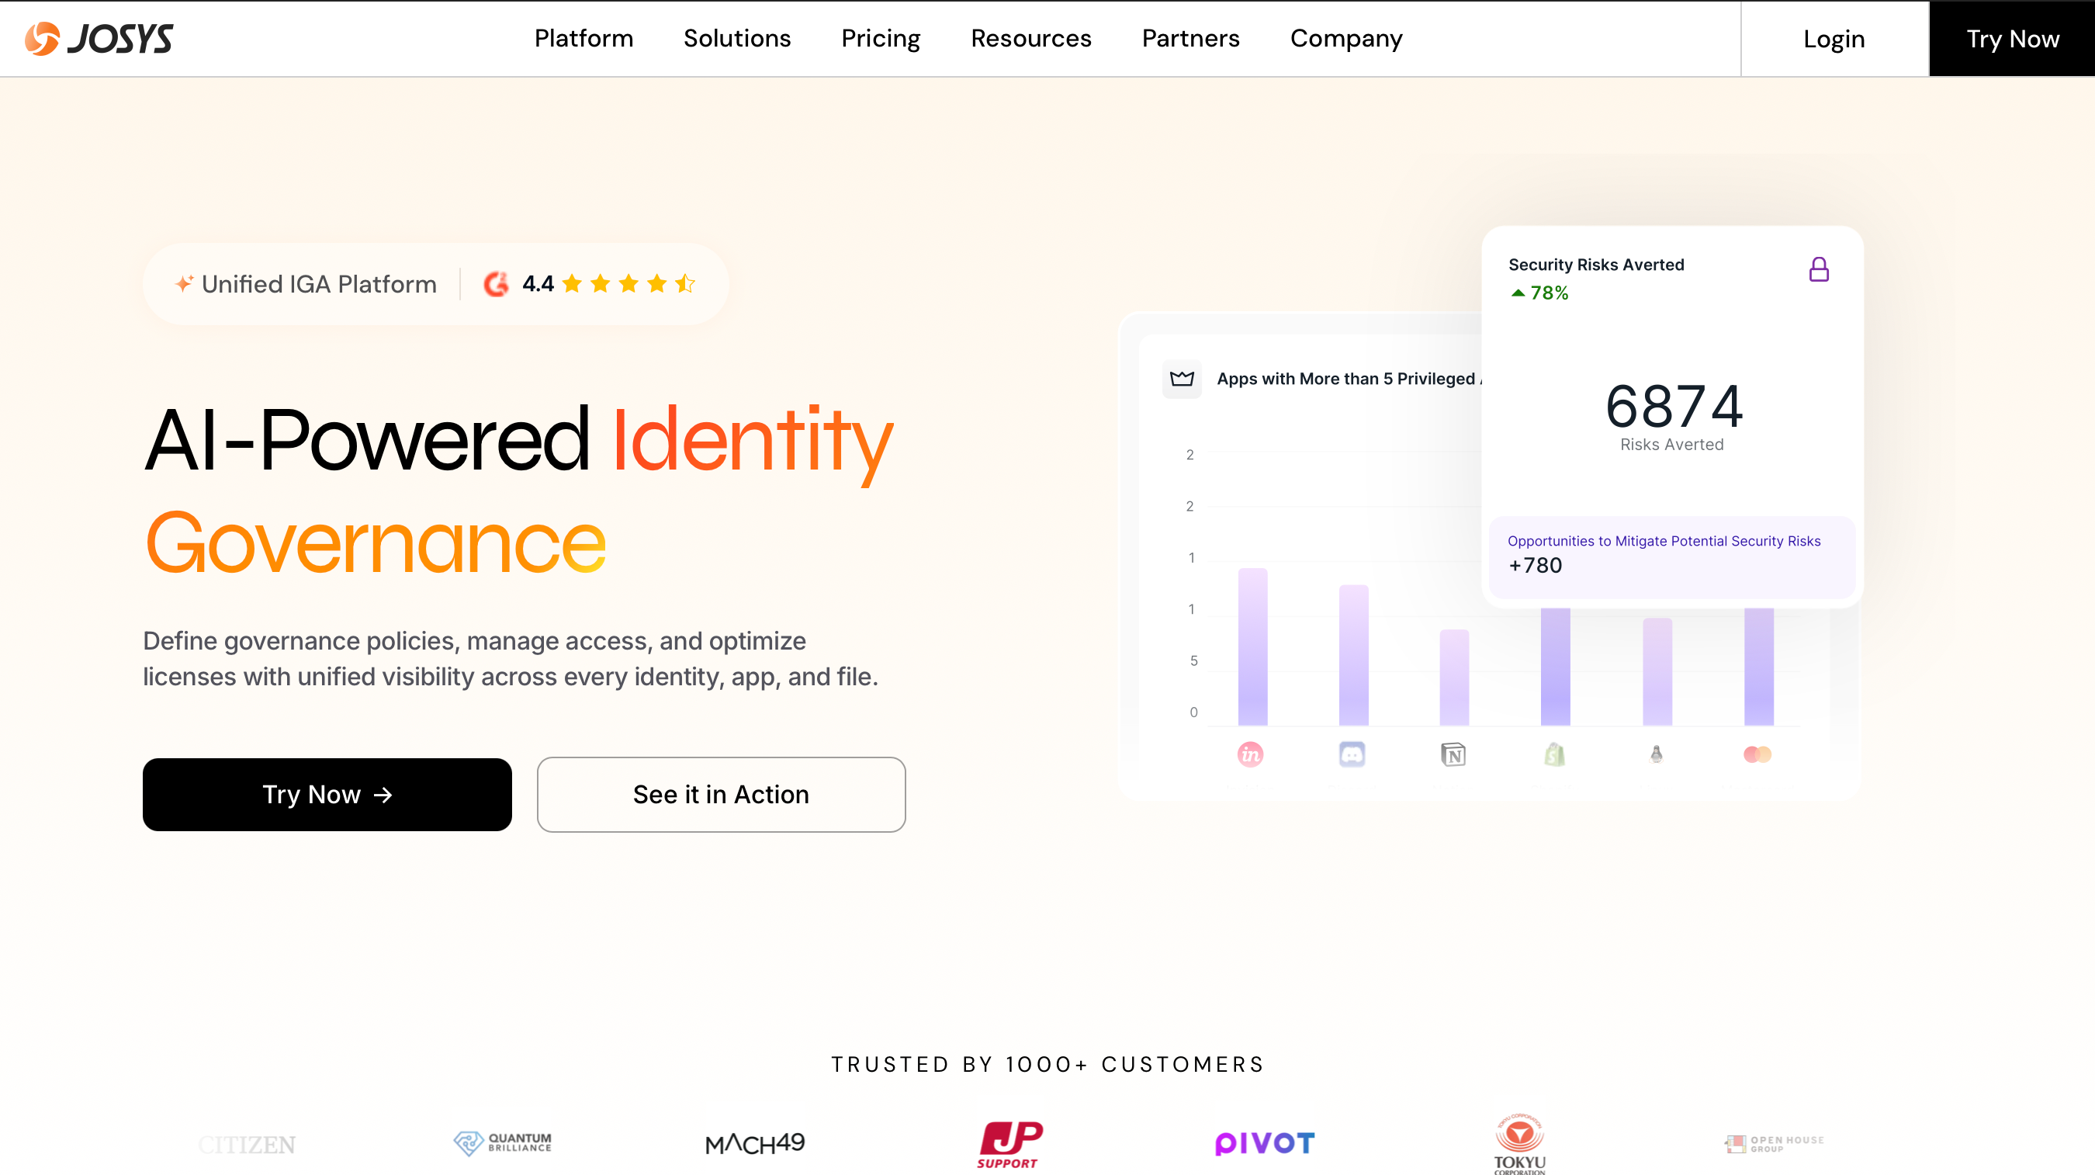Image resolution: width=2095 pixels, height=1175 pixels.
Task: Click the purple lock icon
Action: pyautogui.click(x=1819, y=269)
